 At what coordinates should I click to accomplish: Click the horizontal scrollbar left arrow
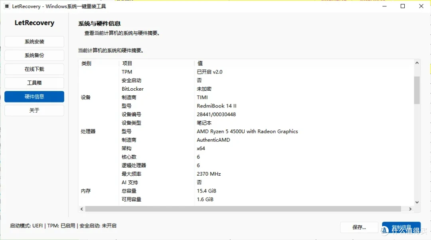coord(82,209)
